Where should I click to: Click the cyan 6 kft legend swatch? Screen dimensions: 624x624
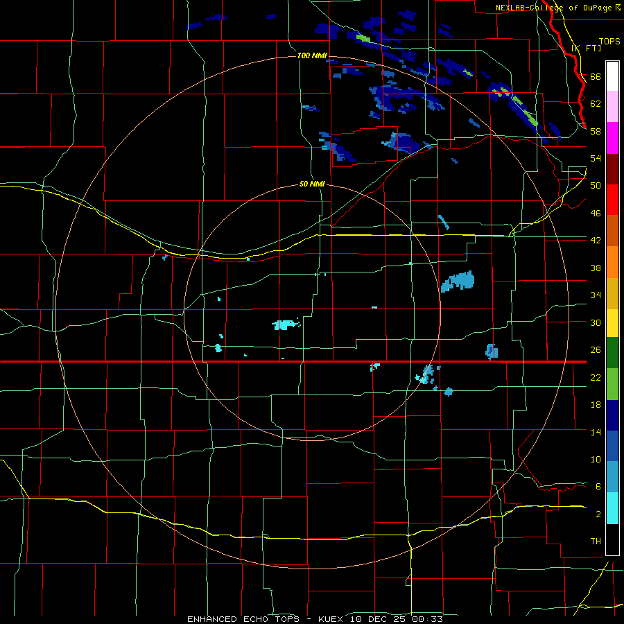click(x=612, y=508)
